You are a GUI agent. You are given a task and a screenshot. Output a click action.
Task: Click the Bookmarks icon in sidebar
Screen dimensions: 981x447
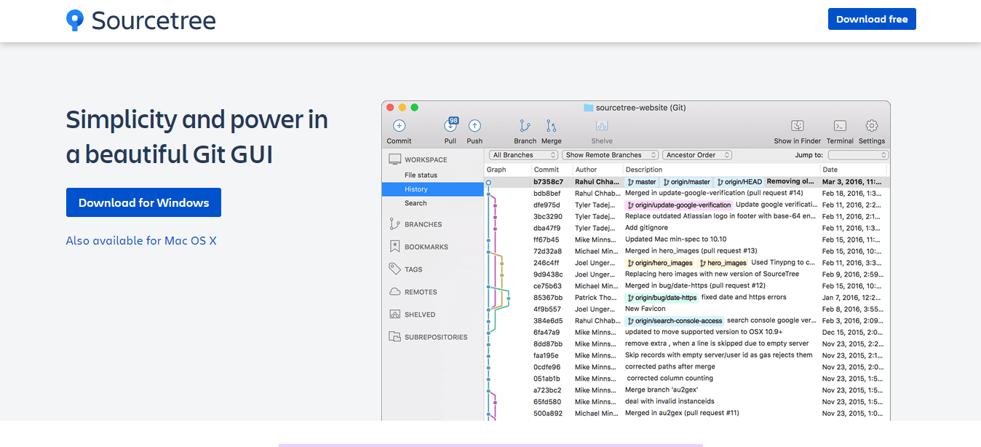394,247
